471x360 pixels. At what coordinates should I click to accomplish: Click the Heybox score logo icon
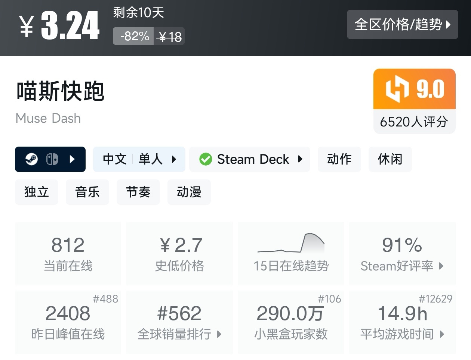(x=397, y=89)
